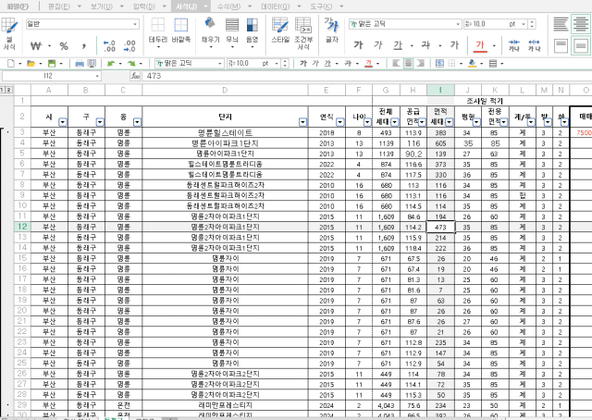Toggle underline 가 in the ribbon

pyautogui.click(x=398, y=45)
